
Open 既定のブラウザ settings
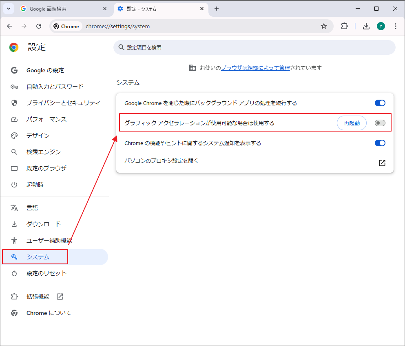[54, 168]
